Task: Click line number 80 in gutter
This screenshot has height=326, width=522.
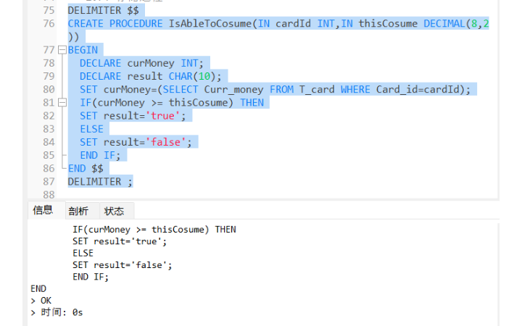Action: pyautogui.click(x=49, y=90)
